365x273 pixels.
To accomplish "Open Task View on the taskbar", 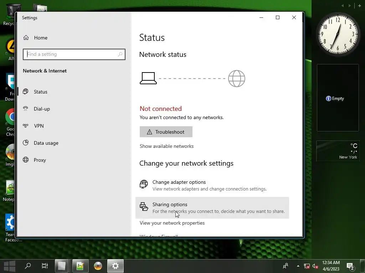I will click(x=45, y=266).
